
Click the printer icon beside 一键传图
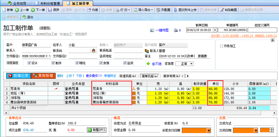176,30
